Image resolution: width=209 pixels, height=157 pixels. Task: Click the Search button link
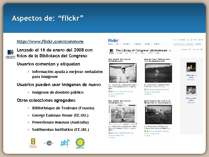point(198,44)
